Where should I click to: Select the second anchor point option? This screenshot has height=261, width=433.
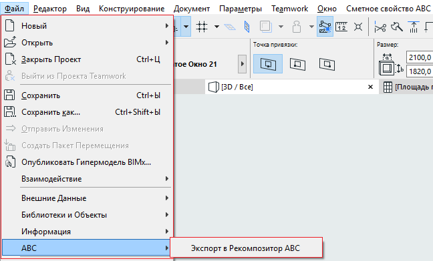(297, 64)
